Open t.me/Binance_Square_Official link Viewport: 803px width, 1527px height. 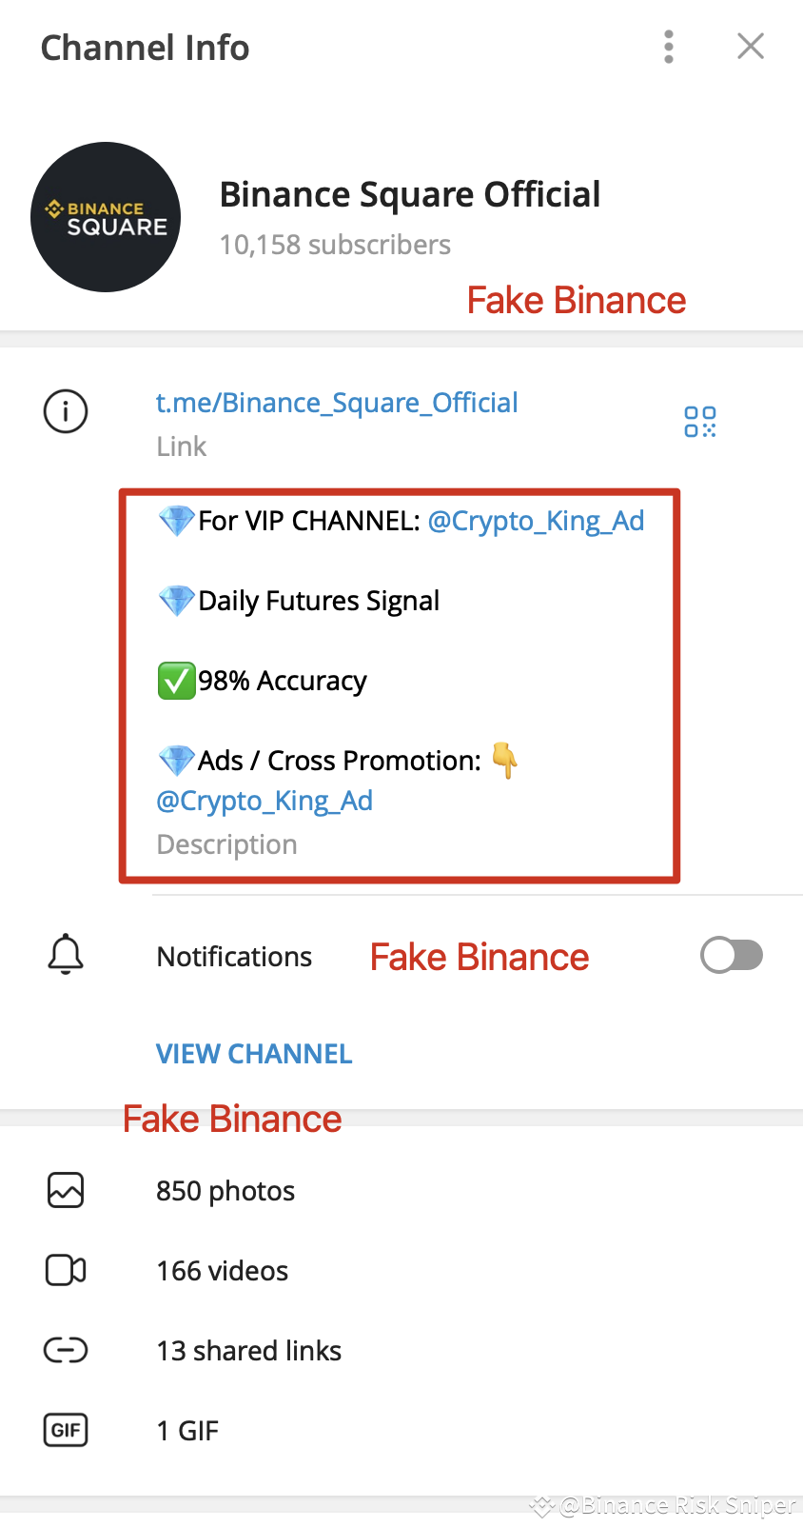click(337, 403)
